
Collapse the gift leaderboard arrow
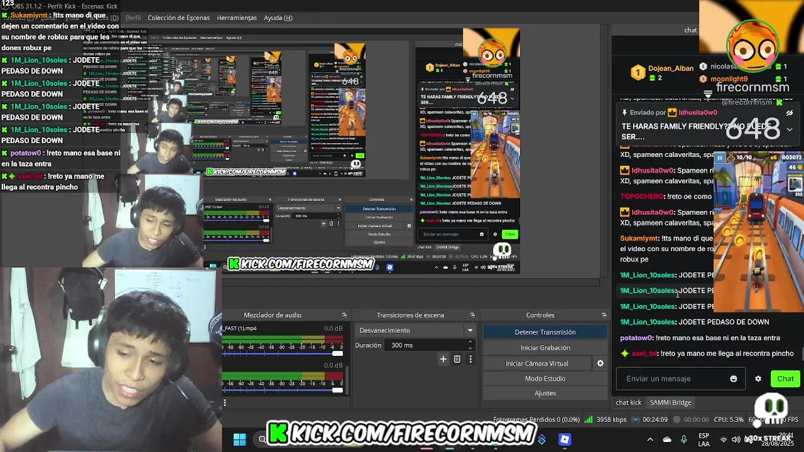pyautogui.click(x=708, y=95)
